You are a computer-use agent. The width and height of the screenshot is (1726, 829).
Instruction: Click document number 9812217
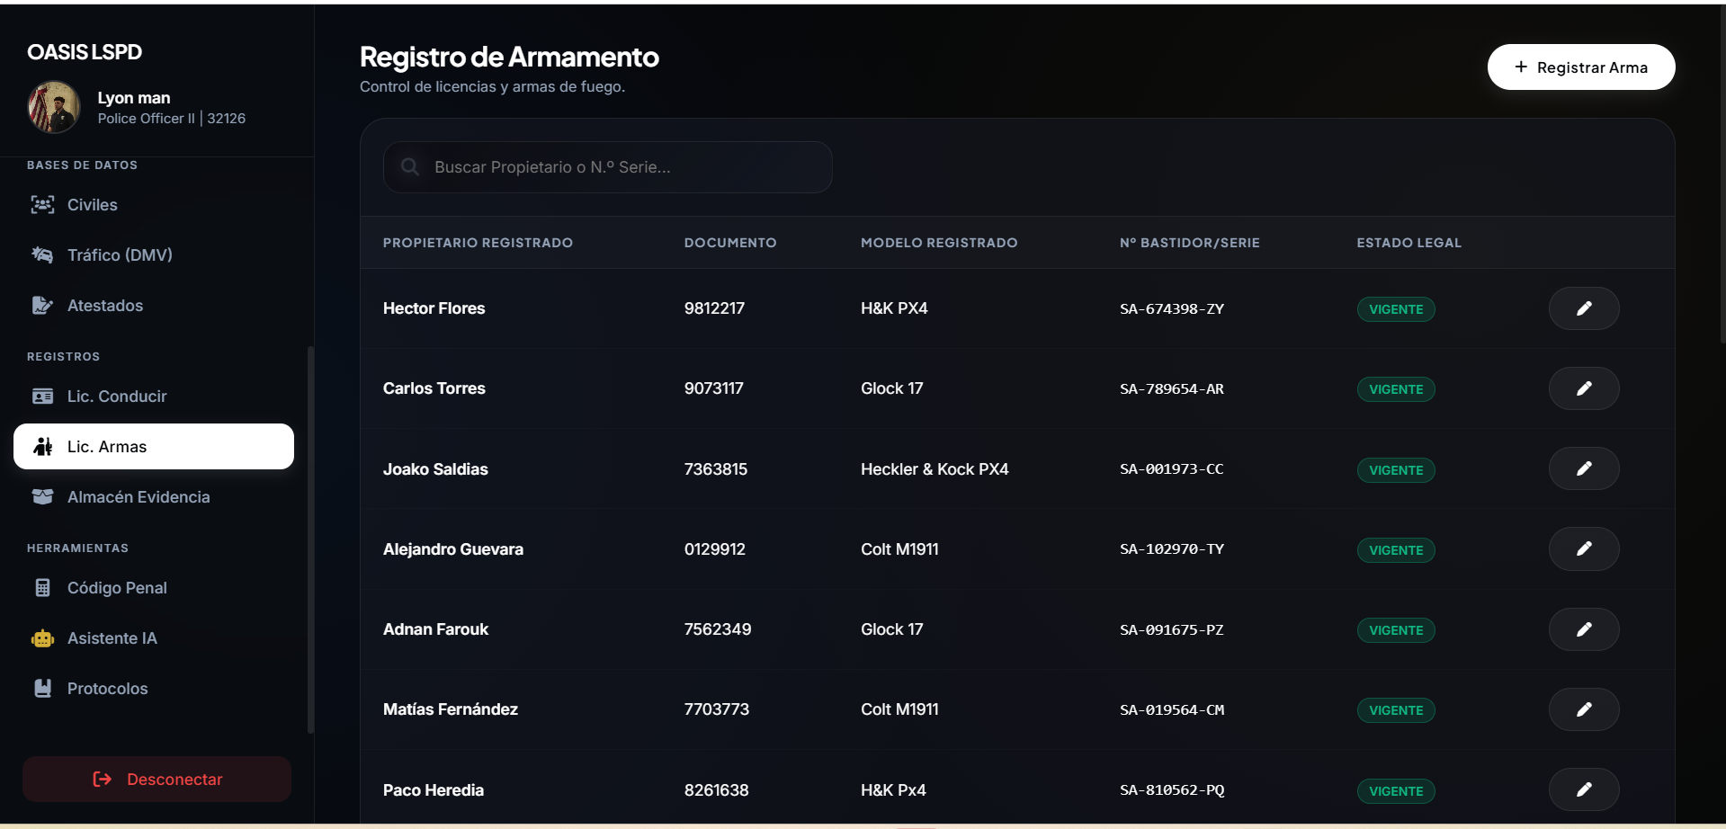click(714, 308)
